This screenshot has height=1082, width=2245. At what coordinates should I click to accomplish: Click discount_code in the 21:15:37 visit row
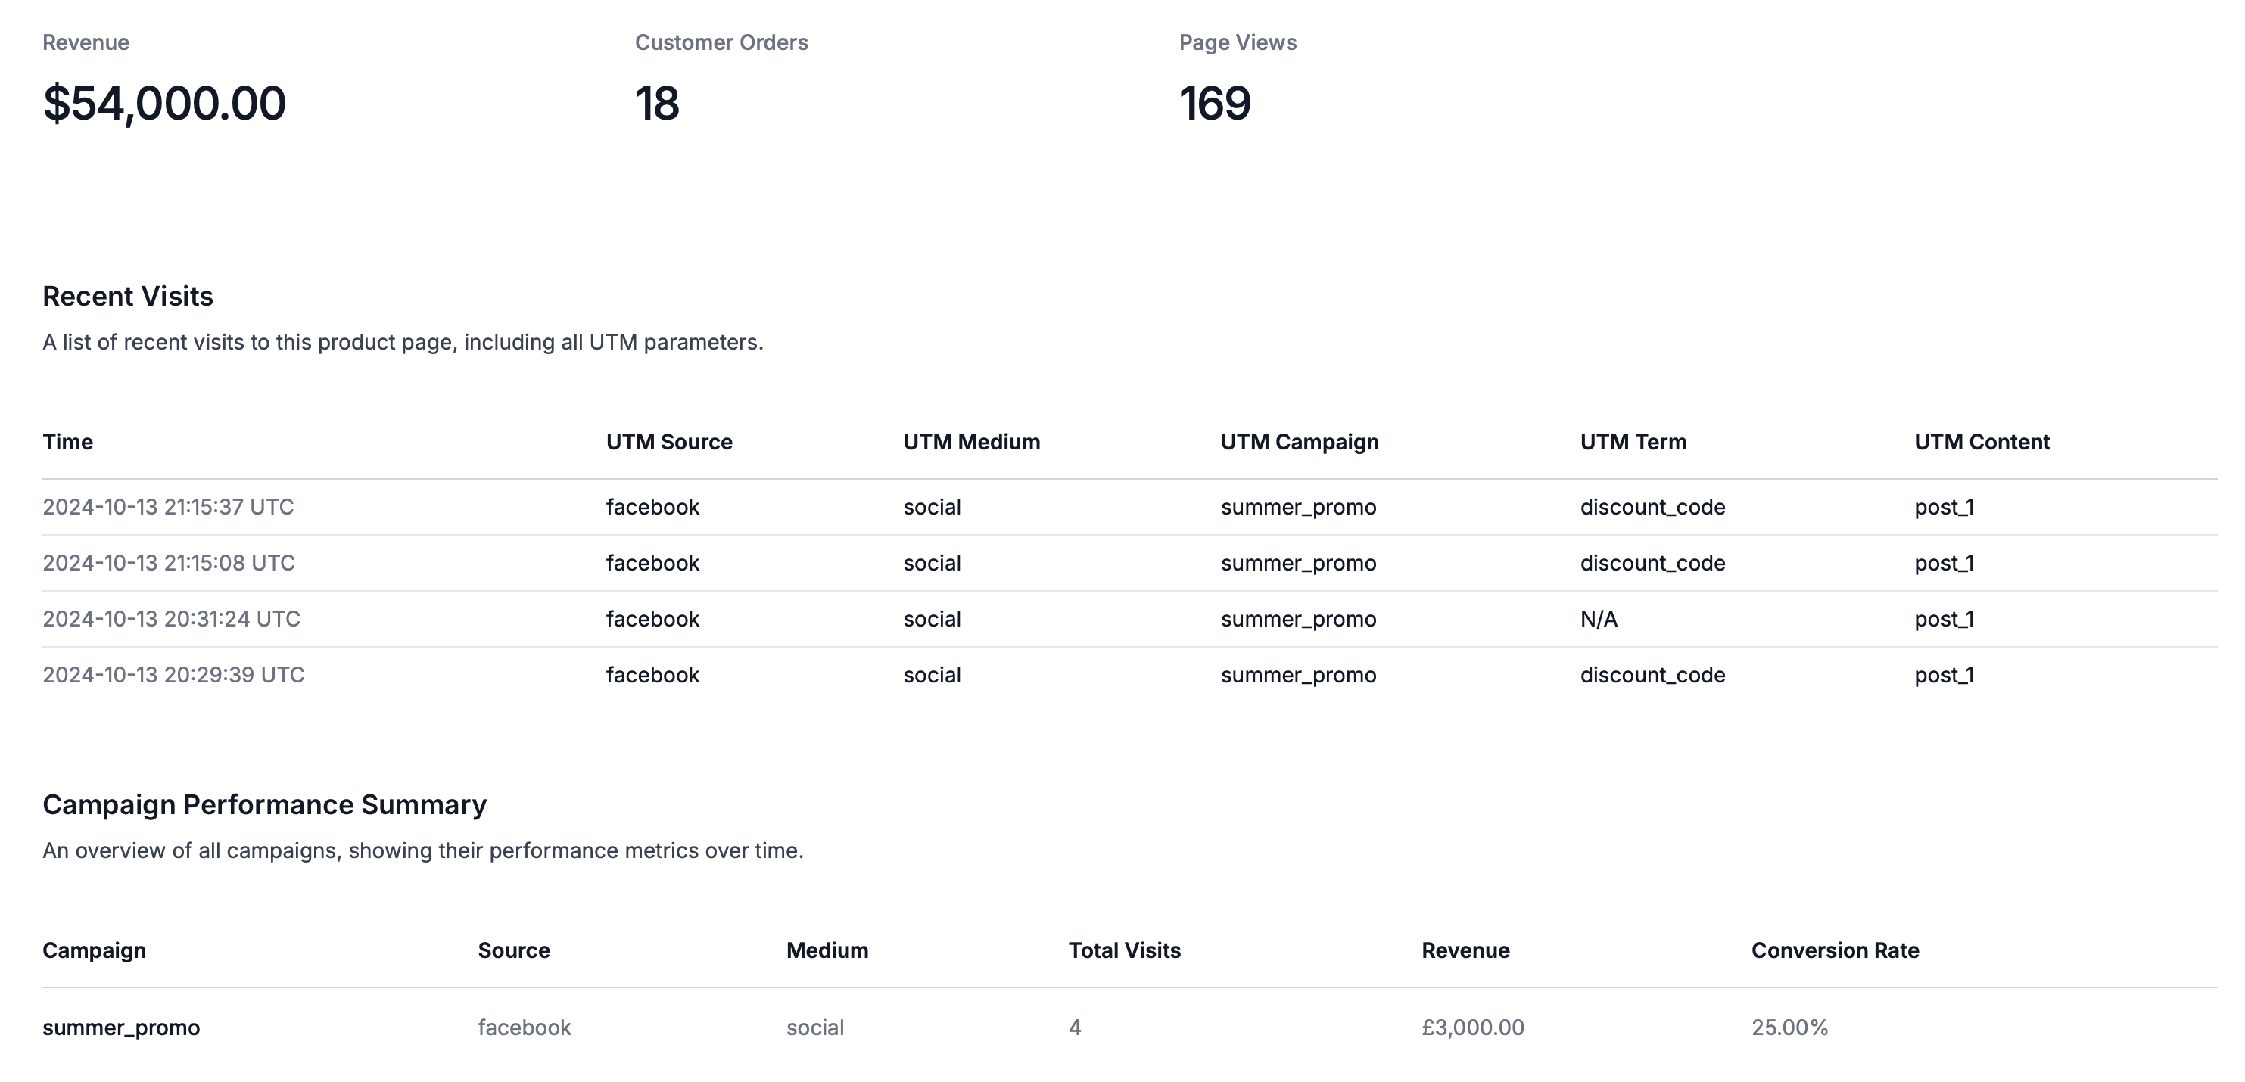pos(1652,507)
